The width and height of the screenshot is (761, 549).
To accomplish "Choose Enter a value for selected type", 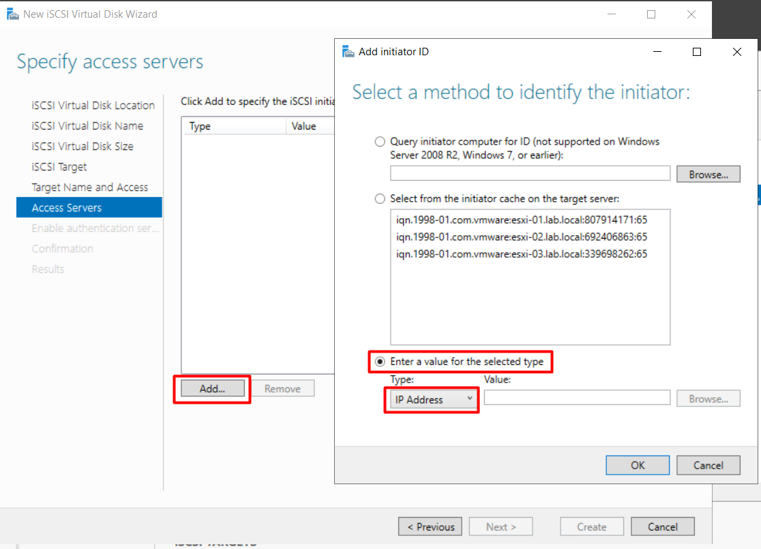I will point(380,361).
